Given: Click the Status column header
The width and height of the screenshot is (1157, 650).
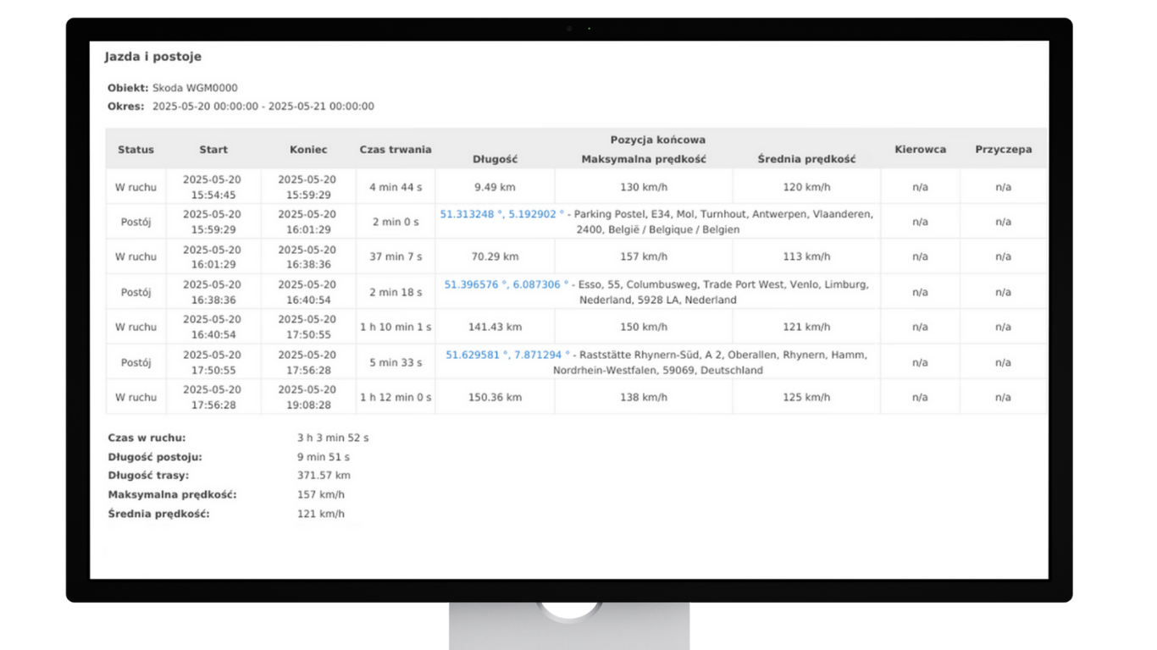Looking at the screenshot, I should (136, 150).
